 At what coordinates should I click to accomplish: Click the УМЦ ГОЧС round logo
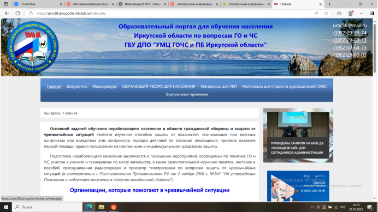click(x=33, y=47)
